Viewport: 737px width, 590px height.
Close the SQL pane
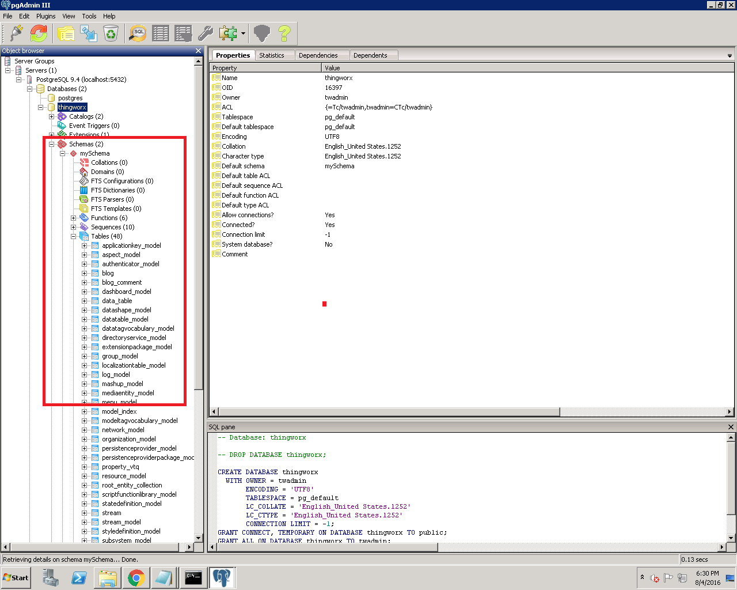point(731,427)
